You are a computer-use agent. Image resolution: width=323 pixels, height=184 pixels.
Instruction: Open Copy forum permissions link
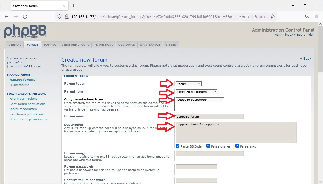pyautogui.click(x=27, y=104)
